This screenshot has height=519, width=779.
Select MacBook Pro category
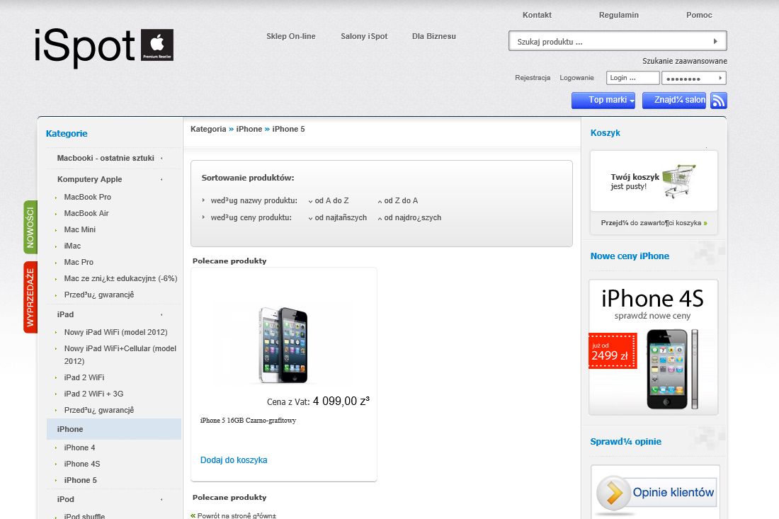tap(87, 197)
